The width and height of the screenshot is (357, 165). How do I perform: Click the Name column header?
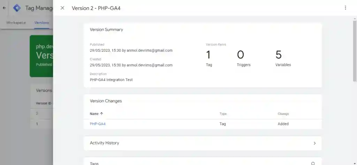[94, 114]
